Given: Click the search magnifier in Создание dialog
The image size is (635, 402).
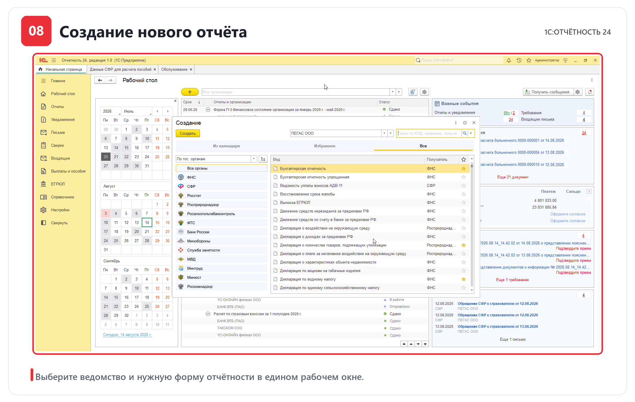Looking at the screenshot, I should [465, 134].
